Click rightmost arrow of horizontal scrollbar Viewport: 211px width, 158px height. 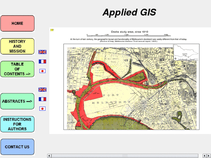point(209,156)
